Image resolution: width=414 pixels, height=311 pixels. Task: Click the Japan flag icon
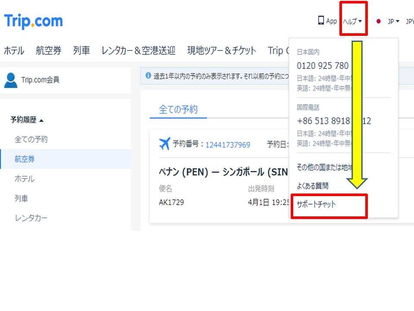378,21
